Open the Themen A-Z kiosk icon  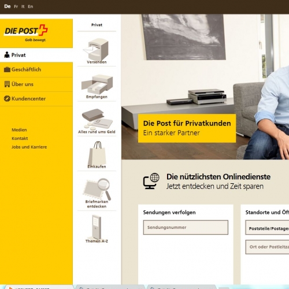point(97,227)
